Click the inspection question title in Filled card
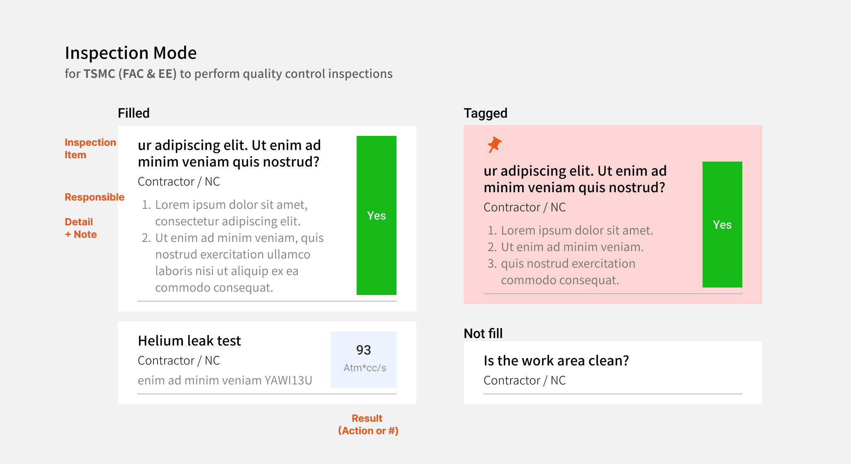The height and width of the screenshot is (464, 851). pyautogui.click(x=229, y=153)
